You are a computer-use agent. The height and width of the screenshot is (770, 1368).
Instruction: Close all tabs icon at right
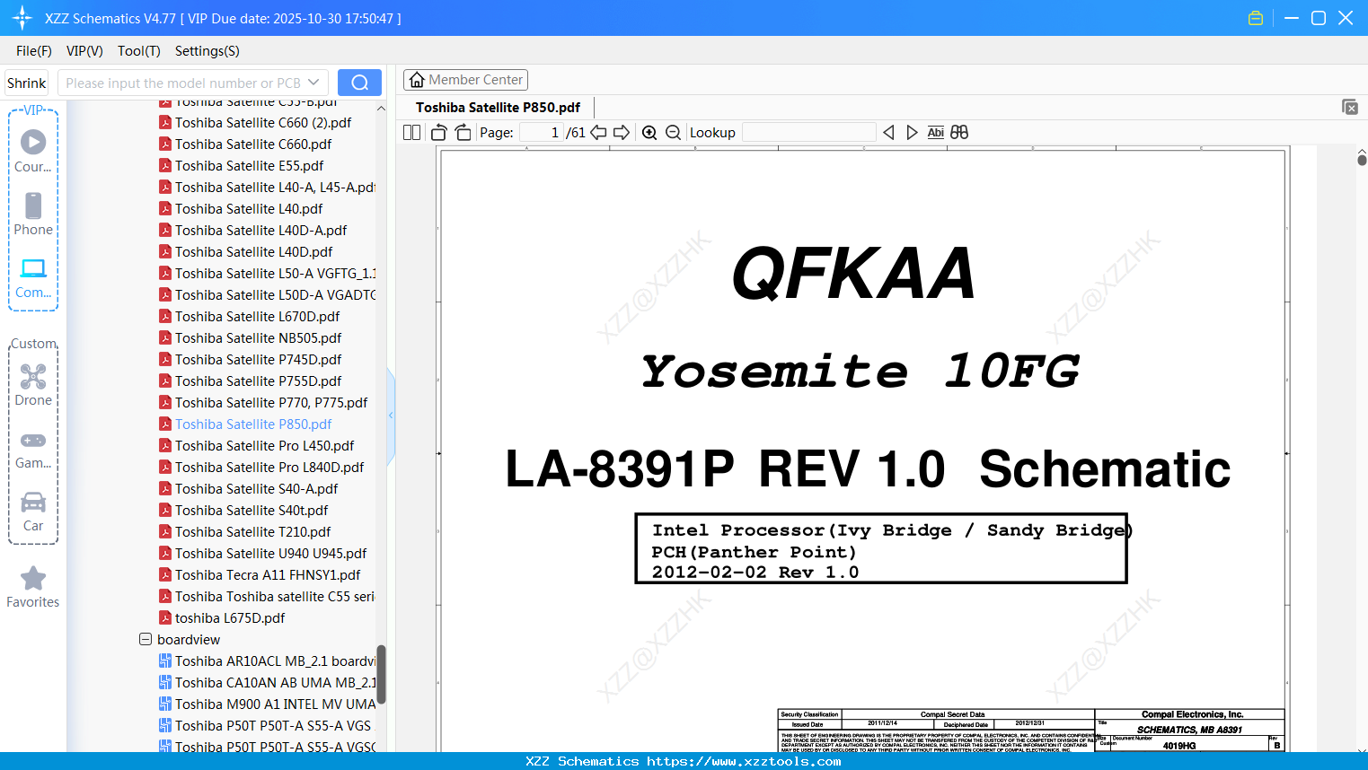1350,107
